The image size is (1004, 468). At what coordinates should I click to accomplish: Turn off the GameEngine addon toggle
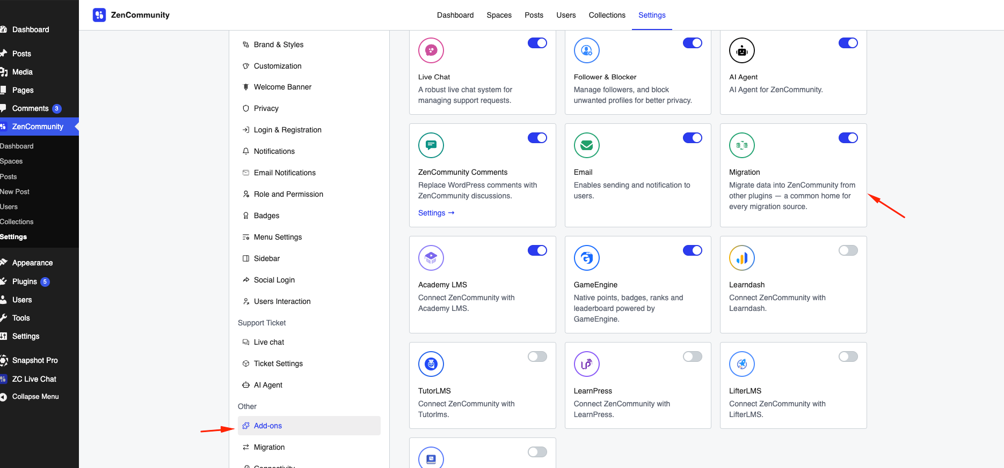click(693, 250)
